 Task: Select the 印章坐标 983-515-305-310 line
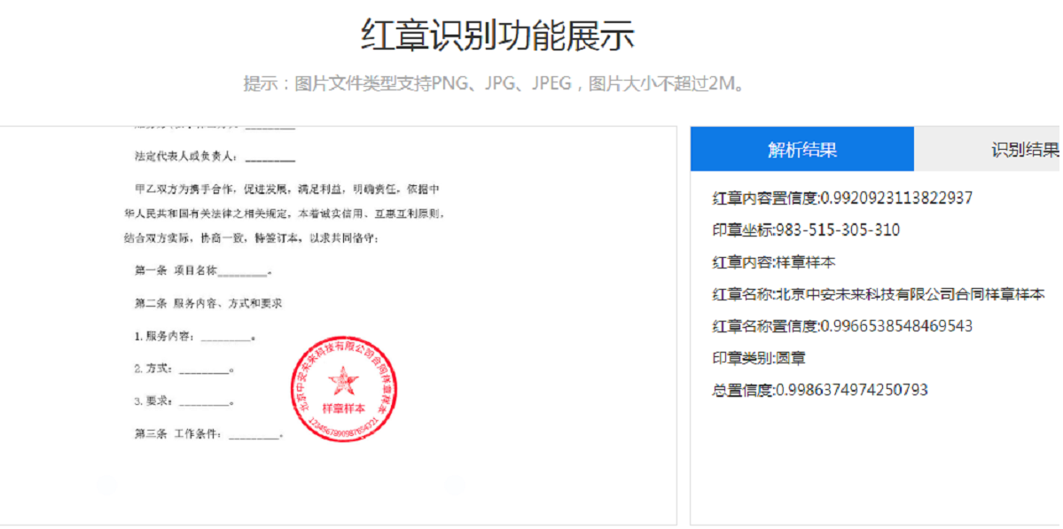pyautogui.click(x=806, y=230)
